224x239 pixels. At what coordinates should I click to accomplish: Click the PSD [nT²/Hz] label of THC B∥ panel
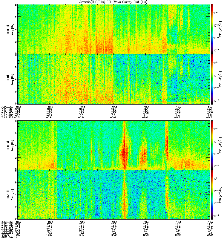(x=220, y=195)
